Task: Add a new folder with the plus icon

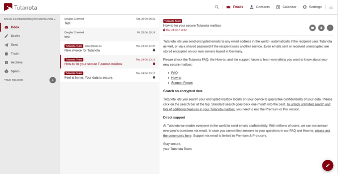Action: (52, 80)
